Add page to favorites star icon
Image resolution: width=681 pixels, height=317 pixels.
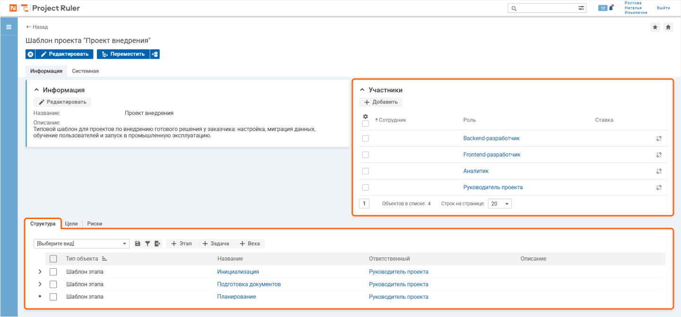(x=655, y=27)
